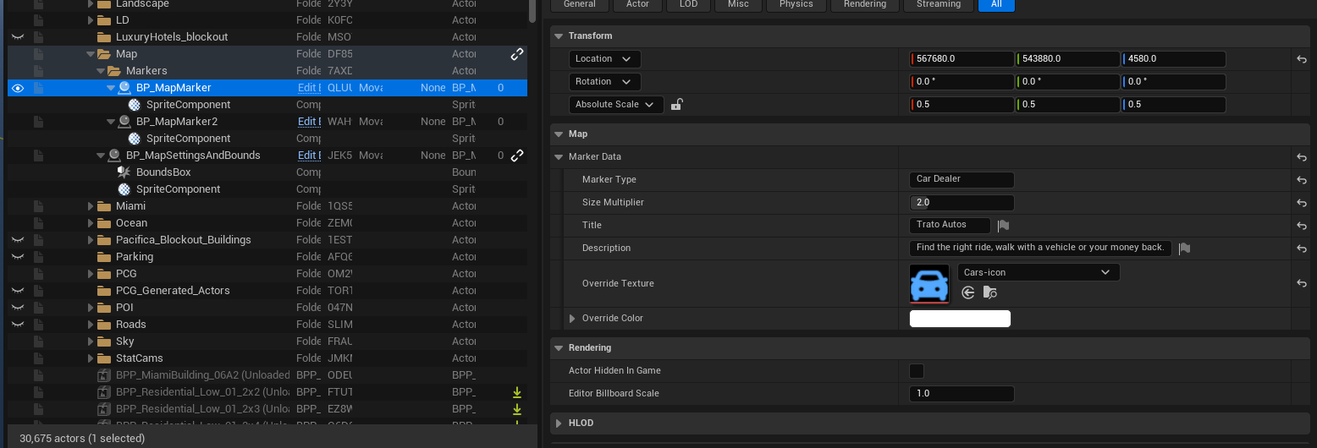Reset Override Texture to default
Viewport: 1317px width, 448px height.
pyautogui.click(x=1302, y=283)
